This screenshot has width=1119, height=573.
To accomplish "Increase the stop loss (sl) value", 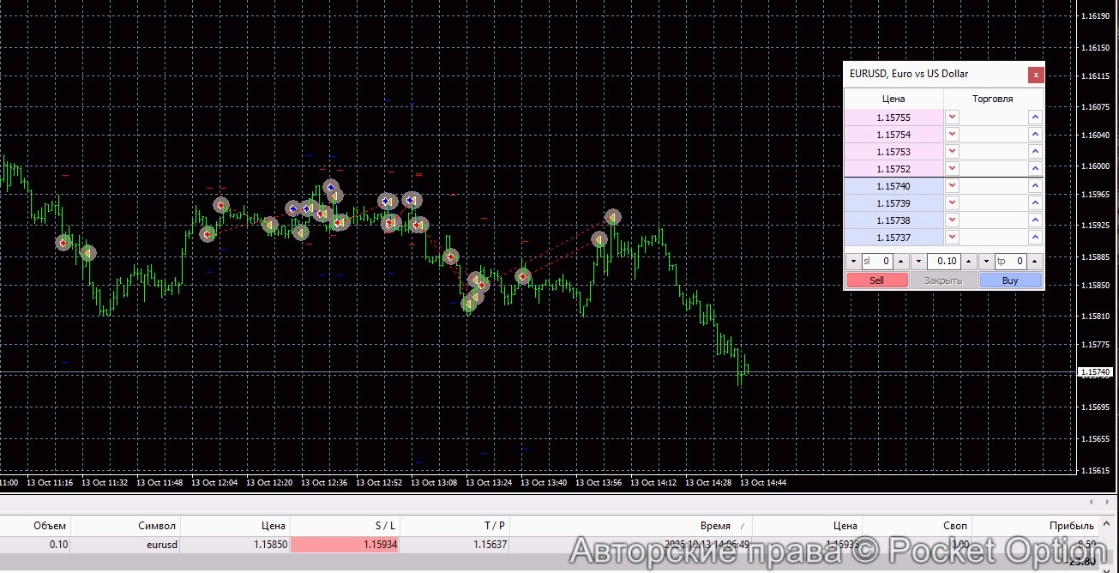I will click(x=900, y=262).
